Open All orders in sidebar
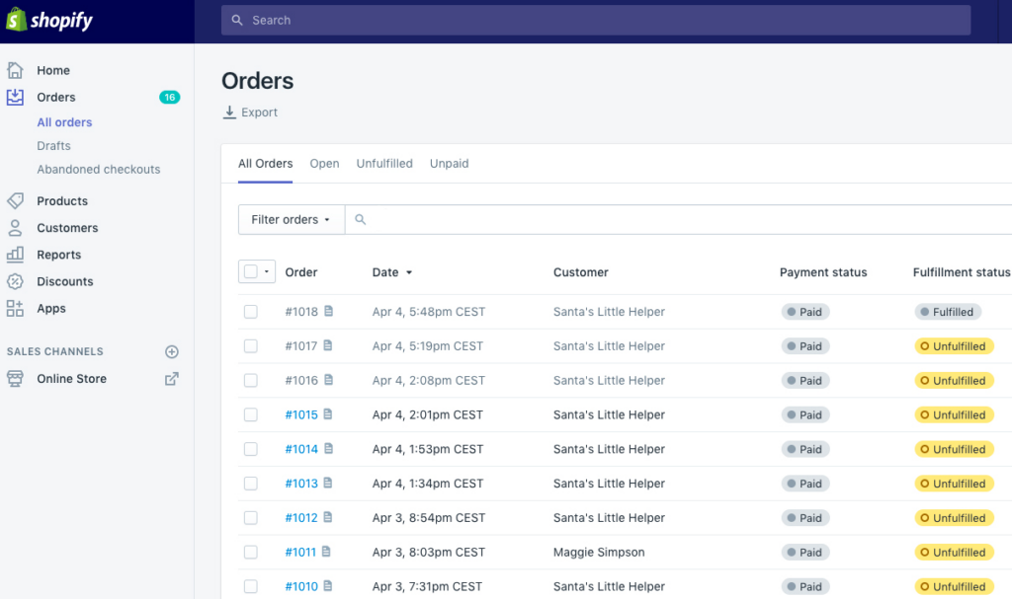 pyautogui.click(x=64, y=122)
